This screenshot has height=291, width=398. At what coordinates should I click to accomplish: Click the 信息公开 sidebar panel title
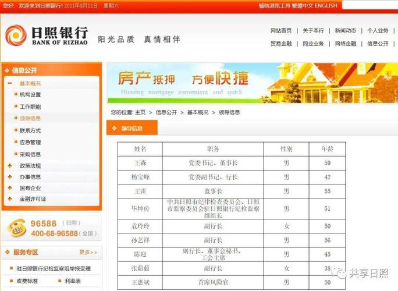tap(24, 70)
